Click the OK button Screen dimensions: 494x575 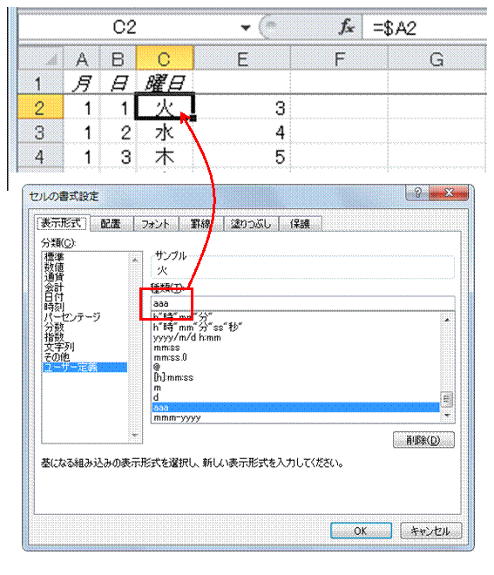click(361, 531)
